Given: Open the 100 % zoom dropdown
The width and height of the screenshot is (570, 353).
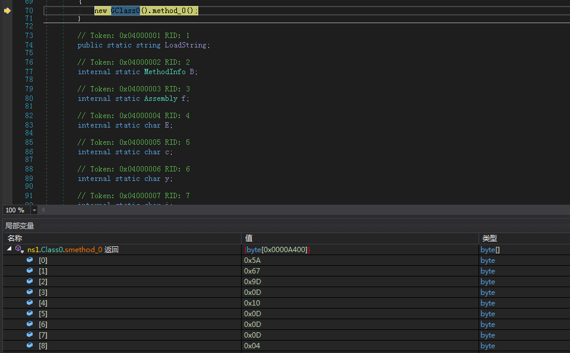Looking at the screenshot, I should (34, 210).
